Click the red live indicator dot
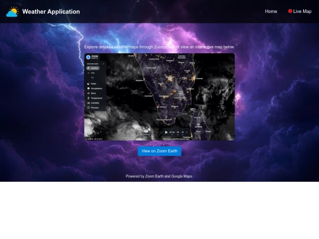Image resolution: width=319 pixels, height=239 pixels. [290, 11]
